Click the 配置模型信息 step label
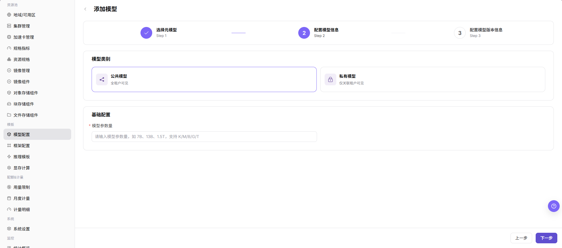 point(326,30)
